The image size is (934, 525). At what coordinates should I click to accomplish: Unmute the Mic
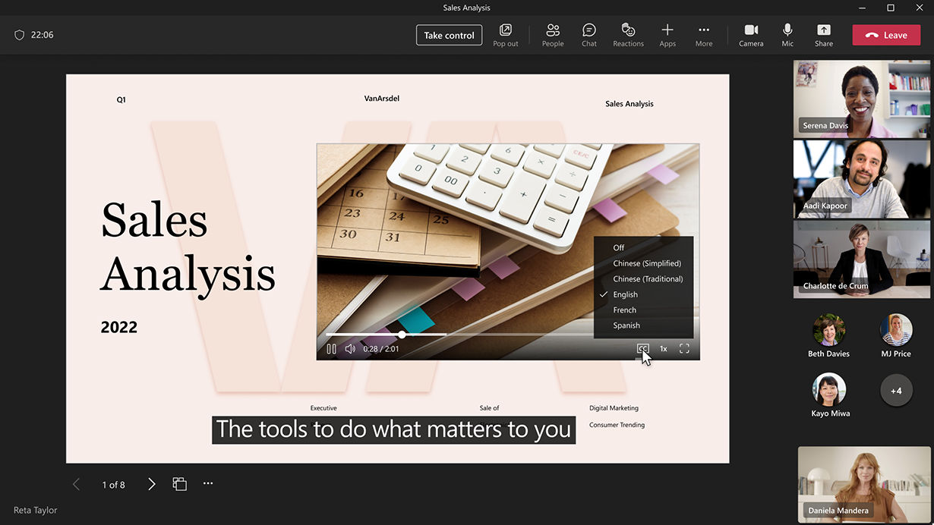pyautogui.click(x=787, y=34)
